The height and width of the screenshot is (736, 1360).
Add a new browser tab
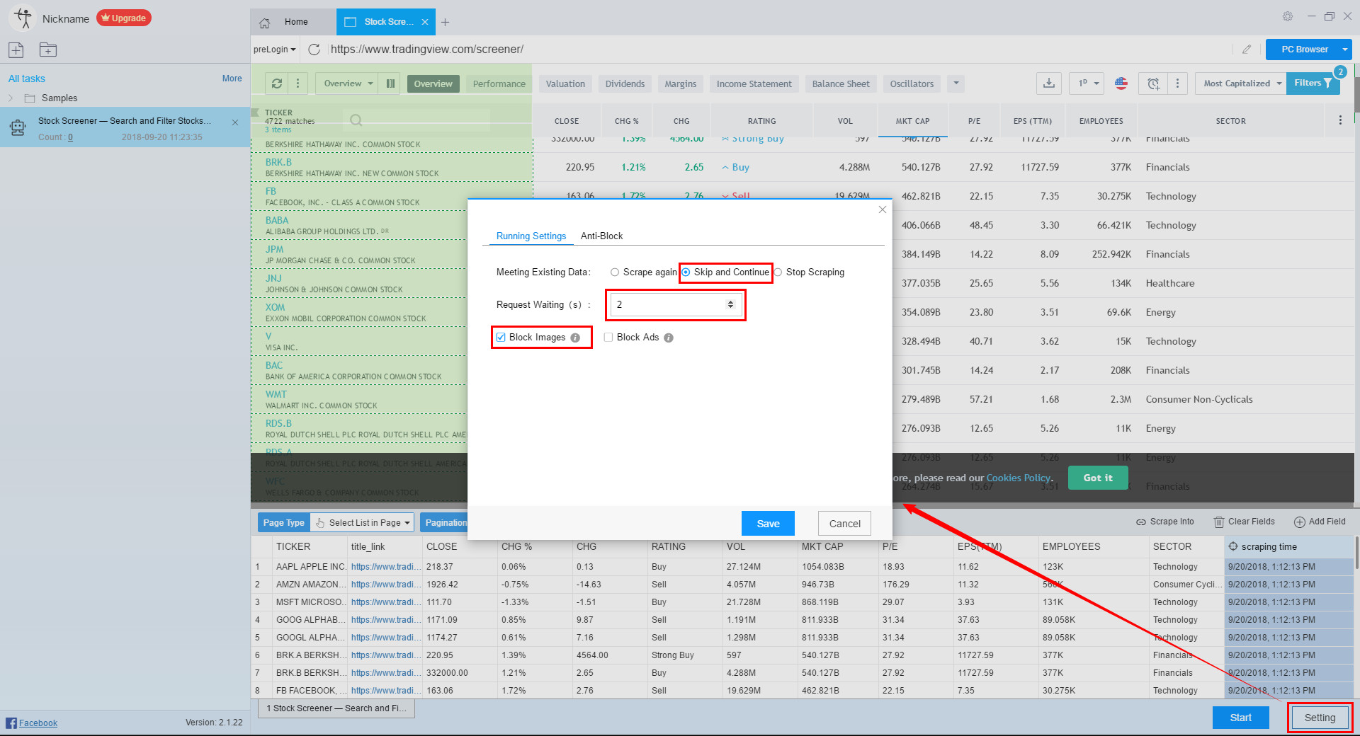click(x=445, y=22)
